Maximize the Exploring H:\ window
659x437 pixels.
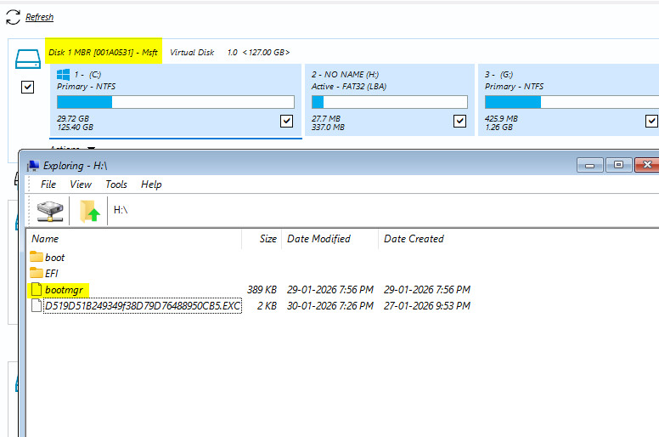coord(619,165)
